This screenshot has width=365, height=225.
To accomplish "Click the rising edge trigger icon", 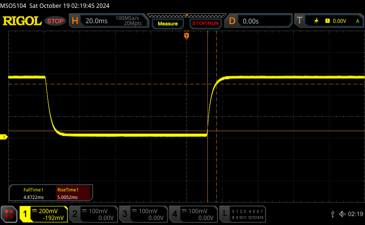I will pyautogui.click(x=316, y=21).
